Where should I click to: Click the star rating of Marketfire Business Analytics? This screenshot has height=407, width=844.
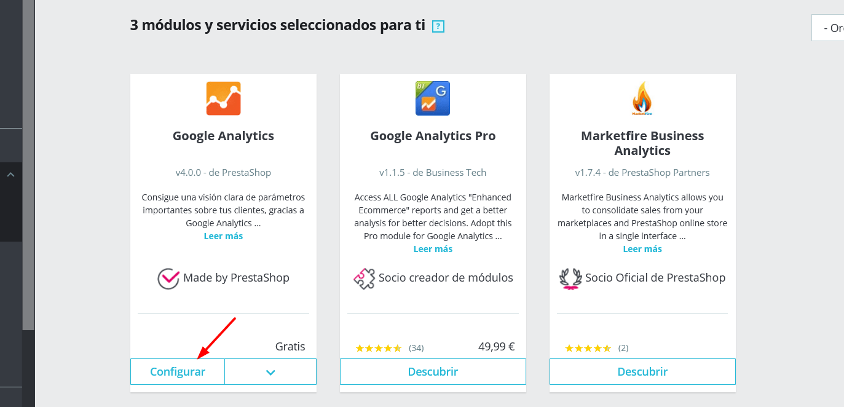(x=588, y=349)
